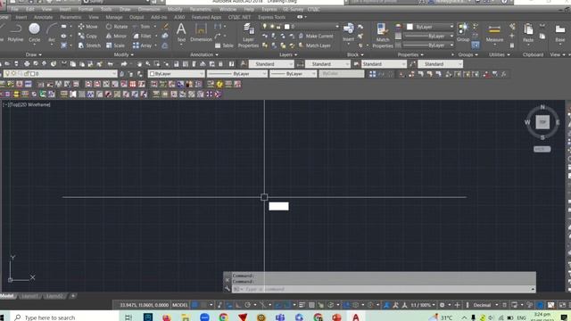The image size is (571, 321).
Task: Select the Arc tool
Action: pos(52,33)
